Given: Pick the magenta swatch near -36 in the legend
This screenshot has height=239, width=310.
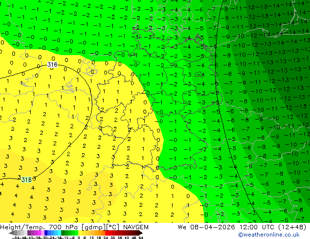Looking at the screenshot, I should point(39,233).
